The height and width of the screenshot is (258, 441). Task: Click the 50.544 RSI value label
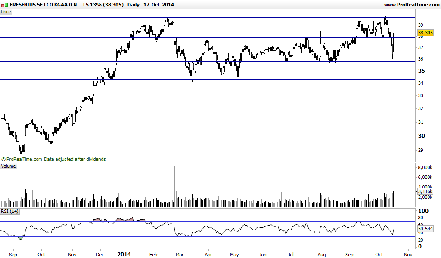pos(425,229)
